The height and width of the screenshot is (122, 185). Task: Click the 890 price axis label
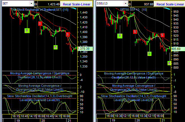[176, 59]
